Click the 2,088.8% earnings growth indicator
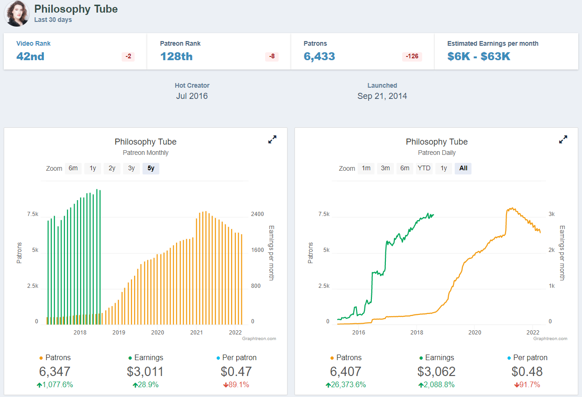Viewport: 582px width, 397px height. [437, 385]
